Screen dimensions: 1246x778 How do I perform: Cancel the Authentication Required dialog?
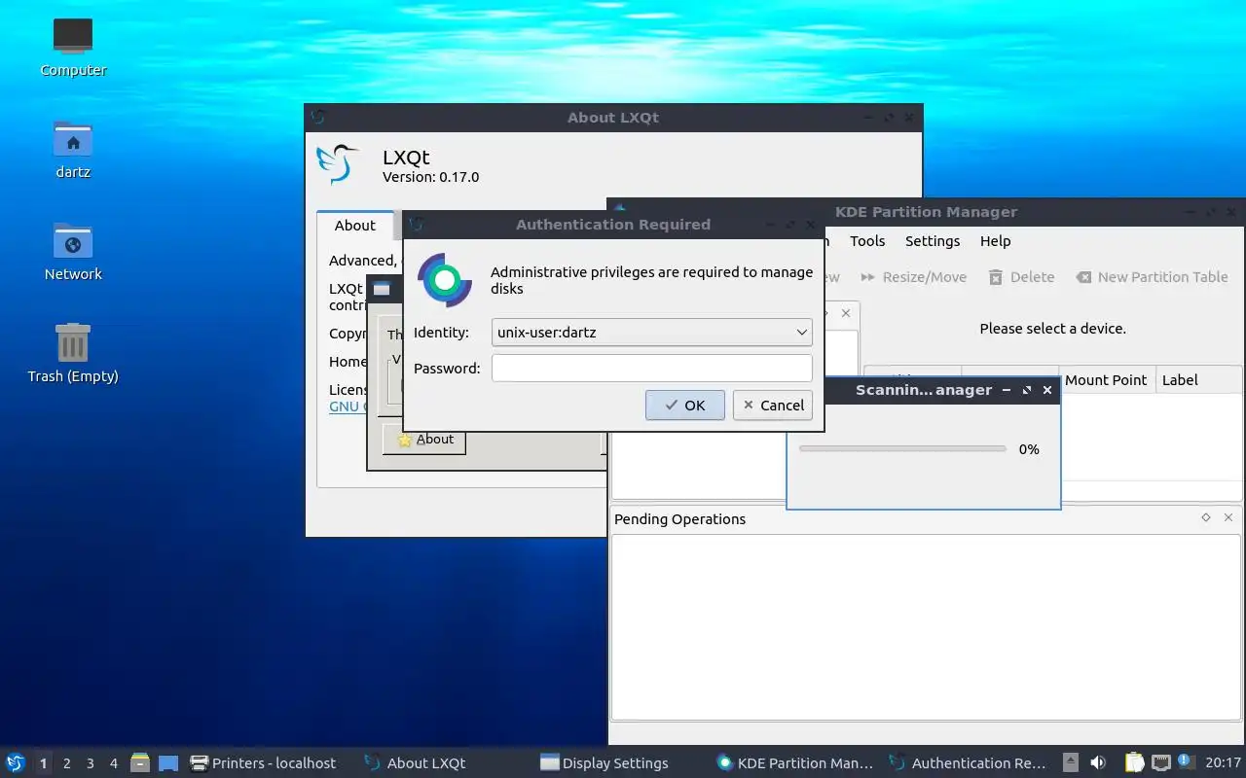tap(773, 405)
